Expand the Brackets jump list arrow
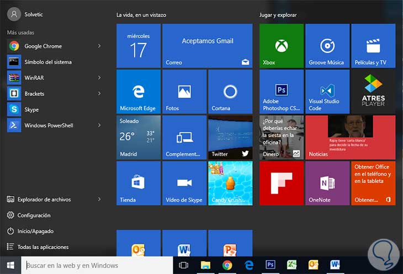This screenshot has width=403, height=274. click(99, 93)
